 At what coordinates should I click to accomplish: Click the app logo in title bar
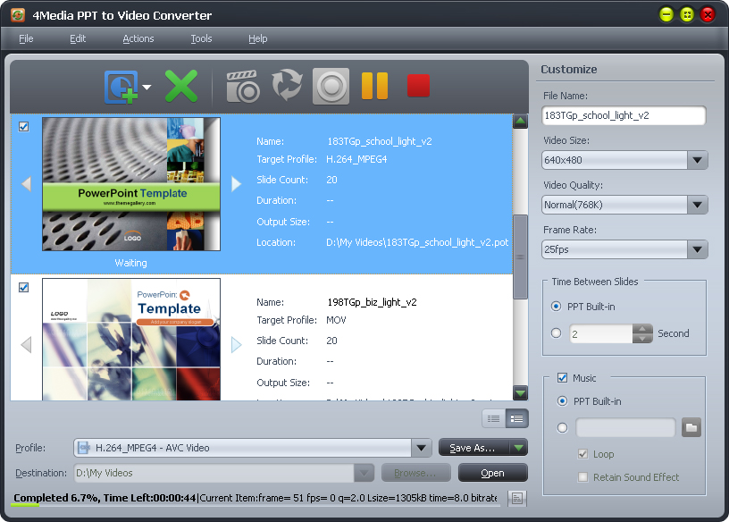pos(18,15)
